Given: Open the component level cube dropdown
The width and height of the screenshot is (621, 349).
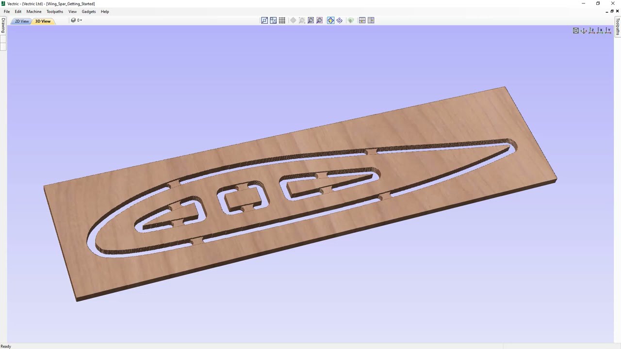Looking at the screenshot, I should pos(76,20).
